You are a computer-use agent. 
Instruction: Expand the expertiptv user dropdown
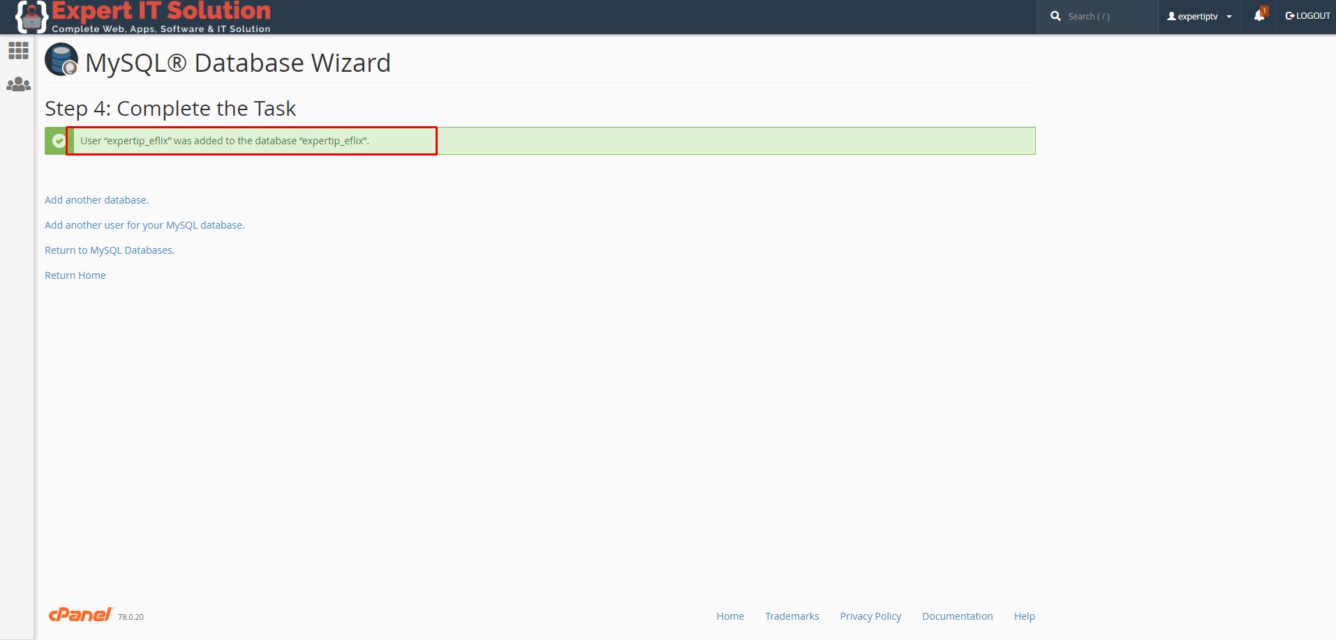pos(1199,16)
